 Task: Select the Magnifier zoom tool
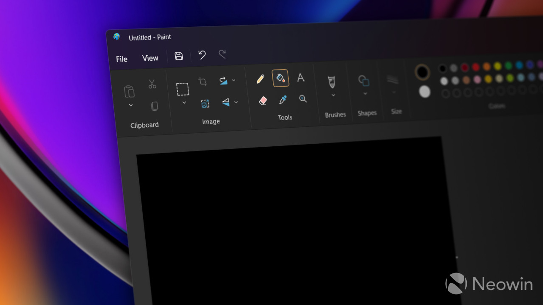click(303, 99)
